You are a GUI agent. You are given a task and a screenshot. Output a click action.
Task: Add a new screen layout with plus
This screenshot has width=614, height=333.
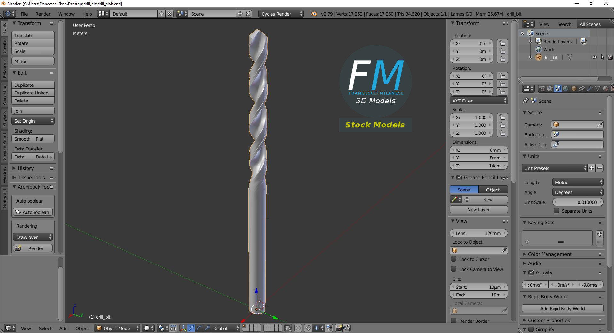tap(161, 14)
